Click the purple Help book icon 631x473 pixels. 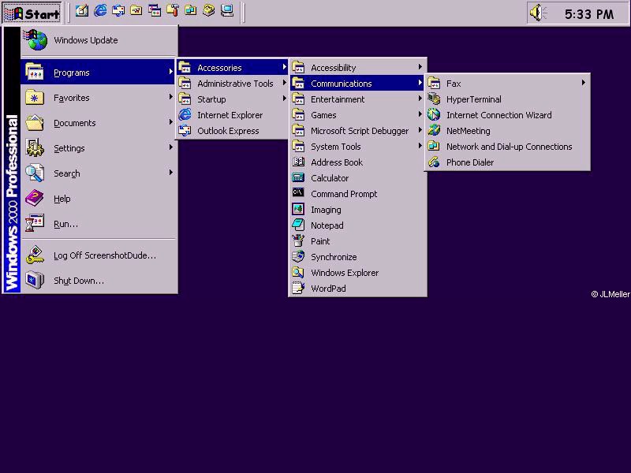coord(35,199)
